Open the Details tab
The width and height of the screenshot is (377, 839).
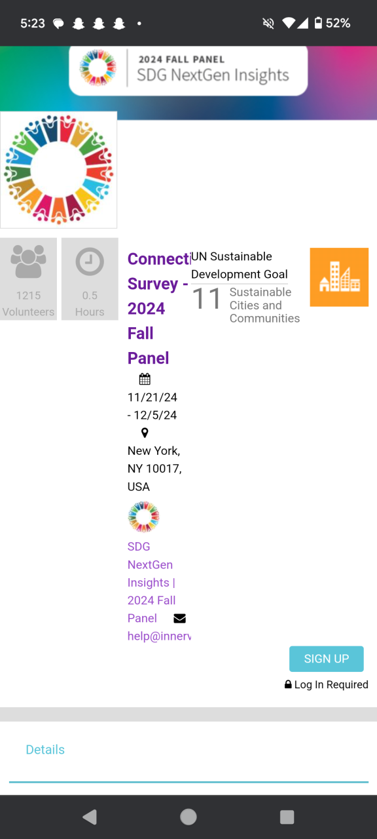click(x=45, y=749)
